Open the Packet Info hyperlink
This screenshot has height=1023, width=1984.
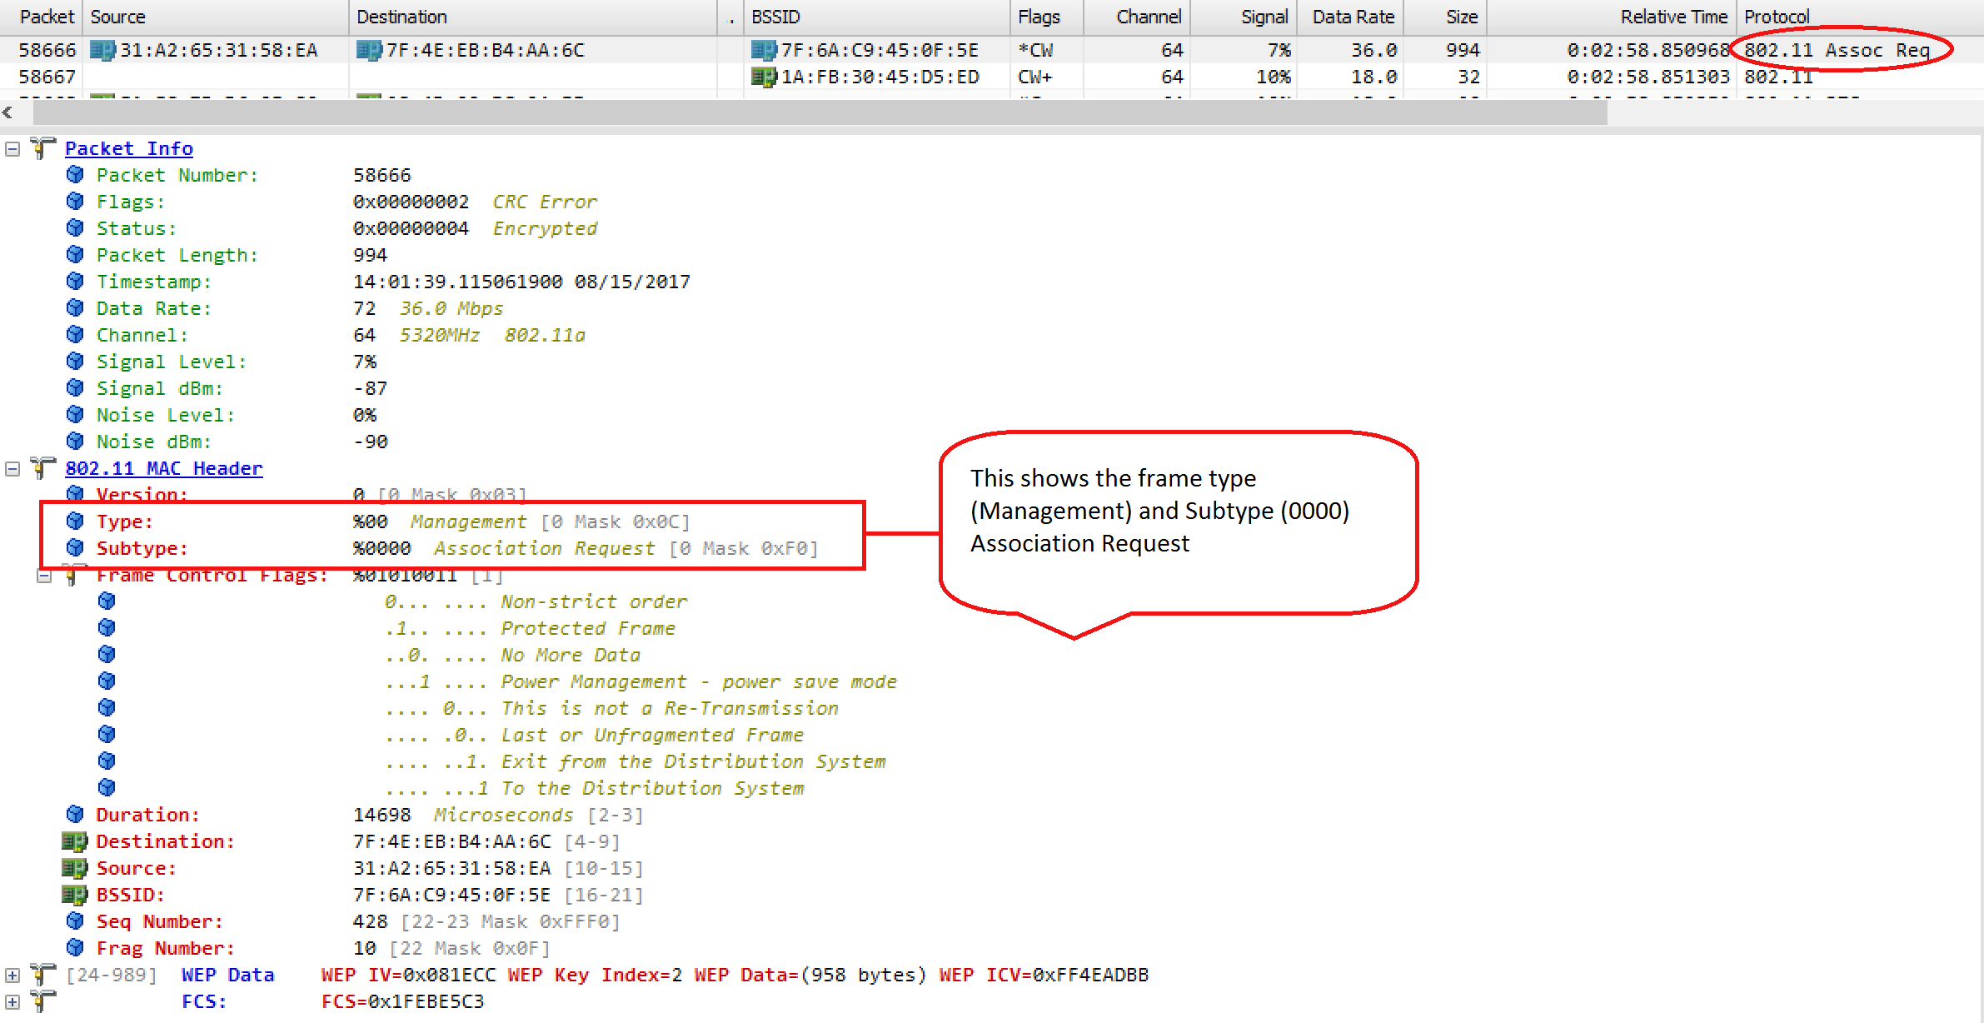tap(128, 147)
